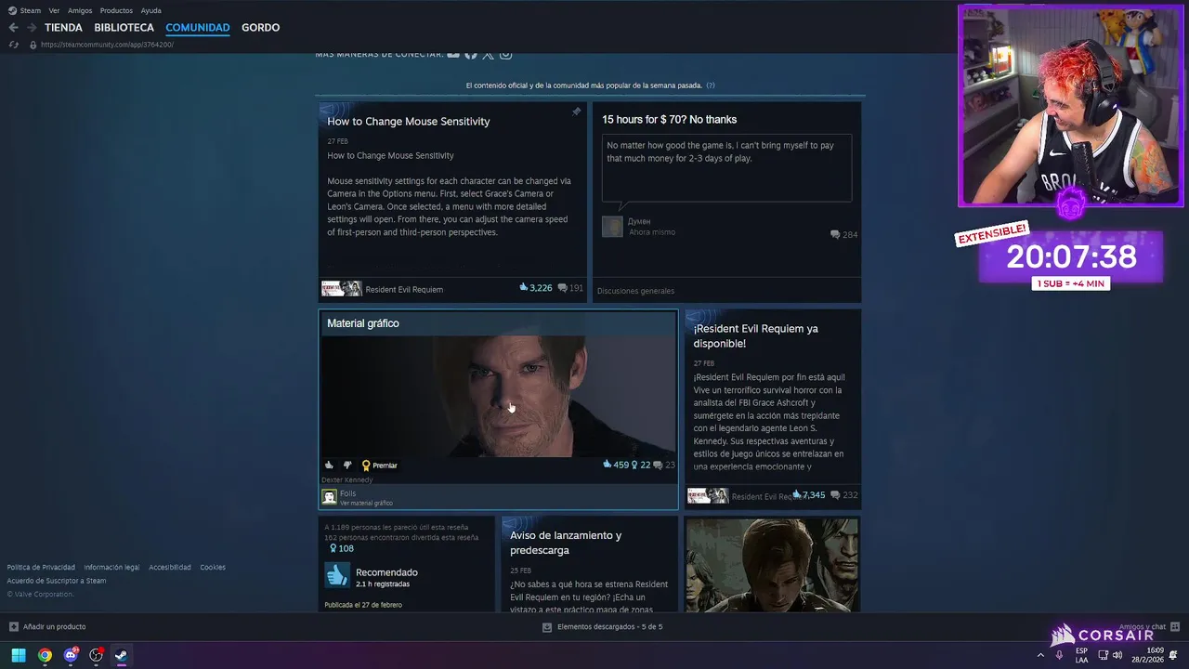Click the Recomendado thumbs-up review icon
Viewport: 1189px width, 669px height.
click(x=336, y=575)
